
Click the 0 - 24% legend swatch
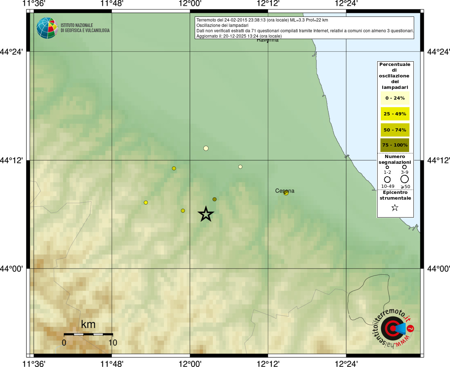[395, 98]
